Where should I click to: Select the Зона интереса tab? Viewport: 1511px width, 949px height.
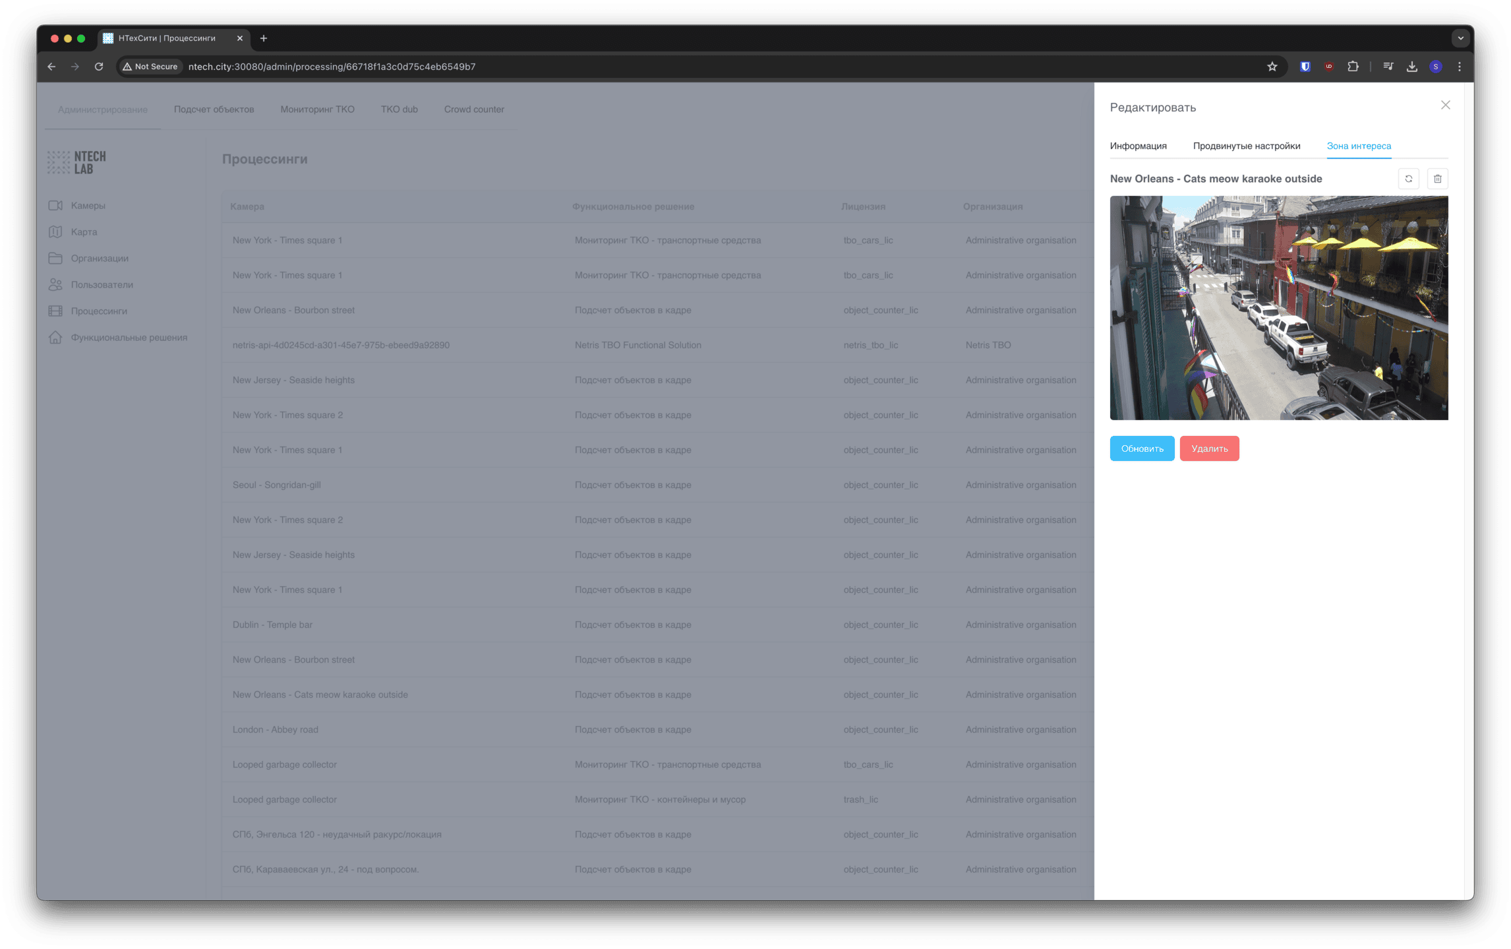1358,146
